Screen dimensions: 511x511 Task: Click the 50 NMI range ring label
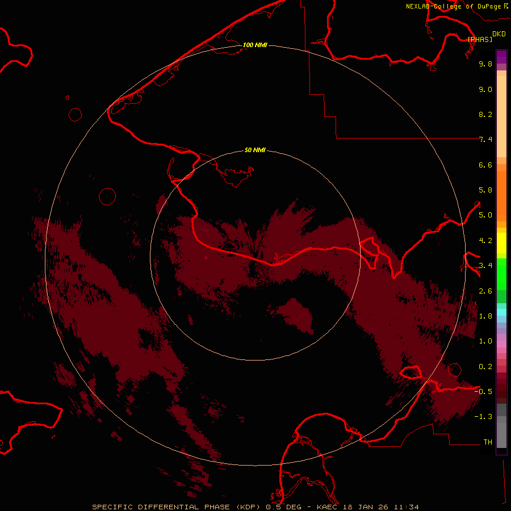tap(255, 150)
